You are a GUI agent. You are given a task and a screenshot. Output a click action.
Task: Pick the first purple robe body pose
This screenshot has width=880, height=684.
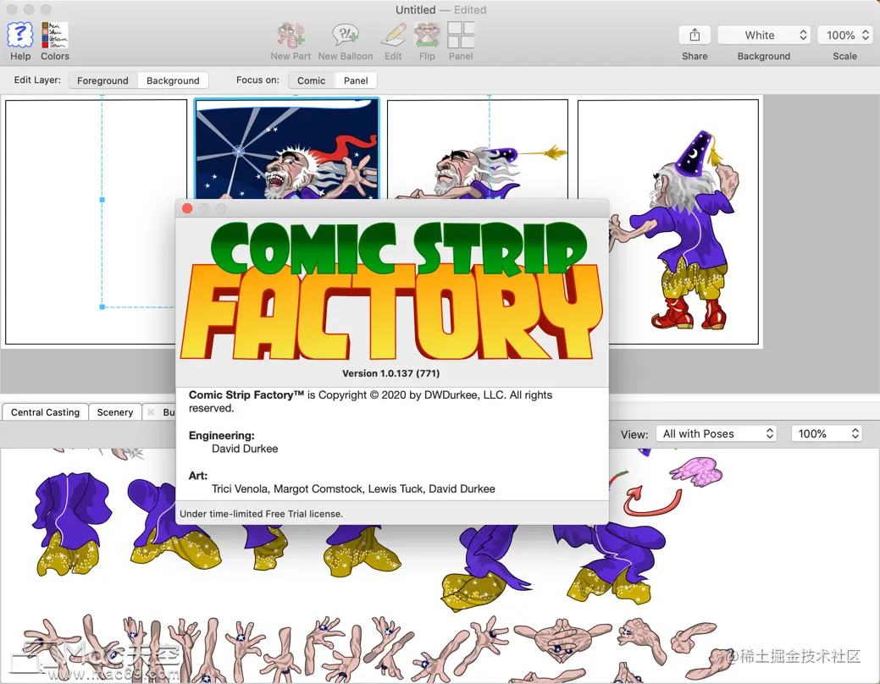coord(72,523)
